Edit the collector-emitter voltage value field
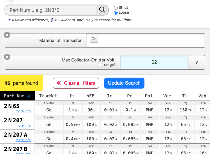Image resolution: width=210 pixels, height=154 pixels. pos(154,62)
